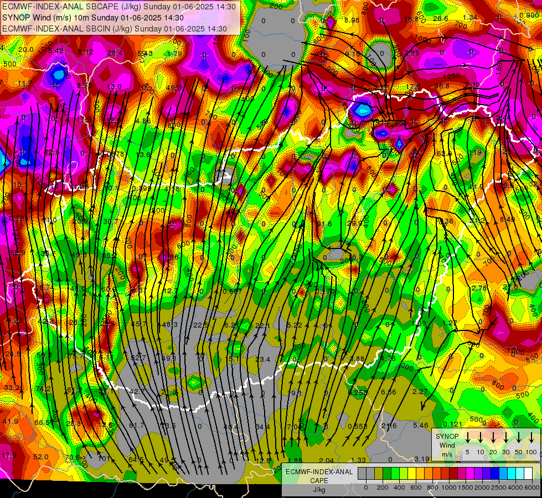Click the 1000 tick label on CAPE legend

click(x=449, y=487)
